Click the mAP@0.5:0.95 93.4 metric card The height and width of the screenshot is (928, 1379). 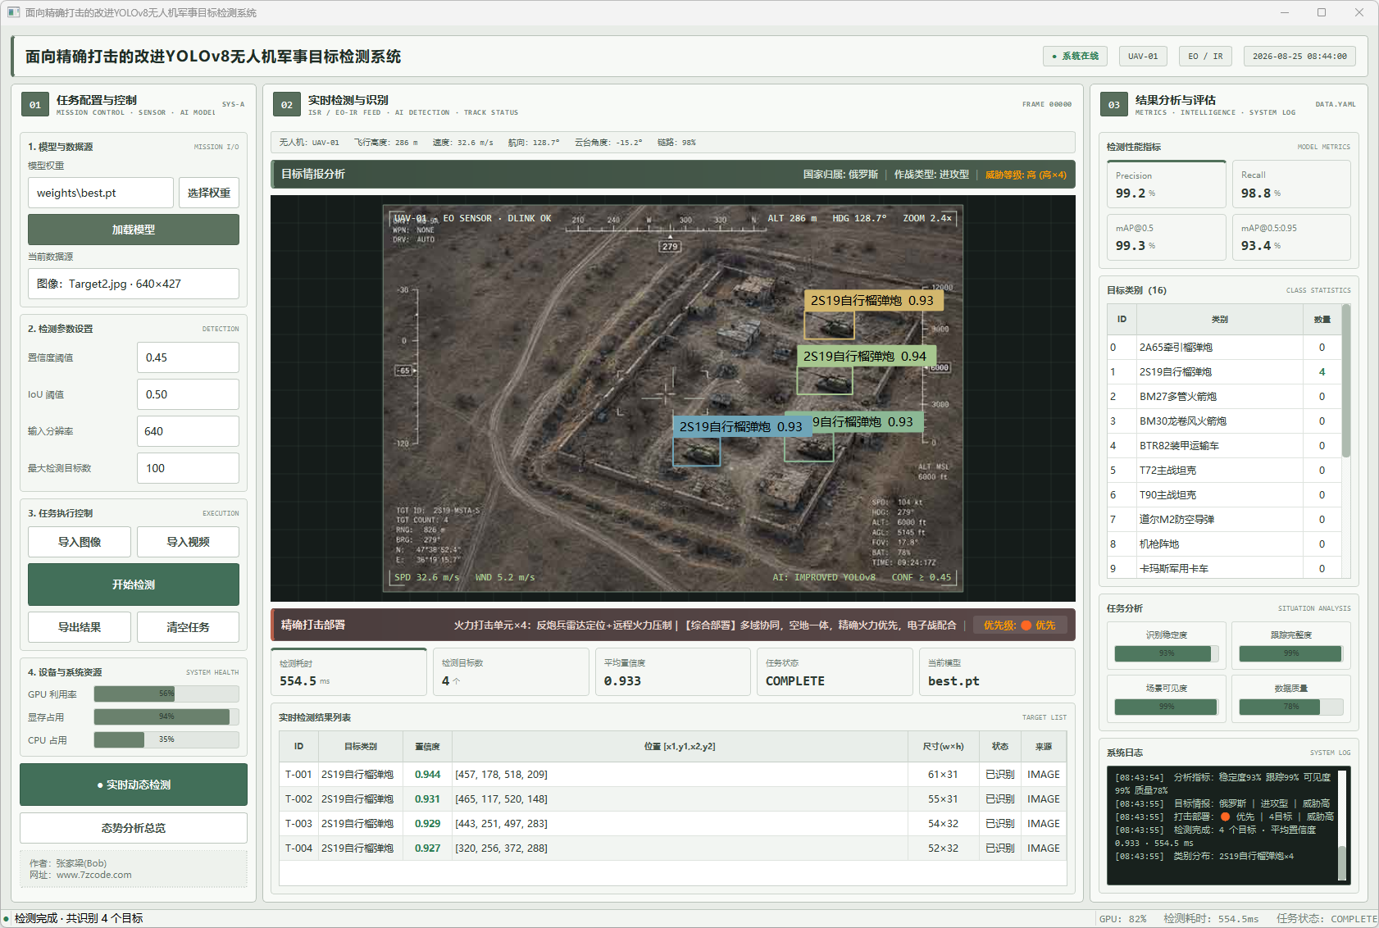point(1291,237)
